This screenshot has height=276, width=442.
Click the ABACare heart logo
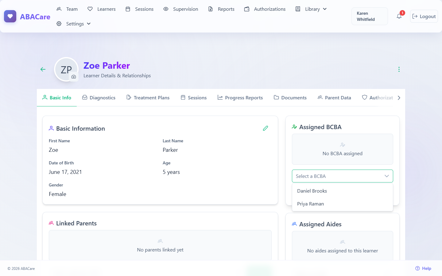10,16
